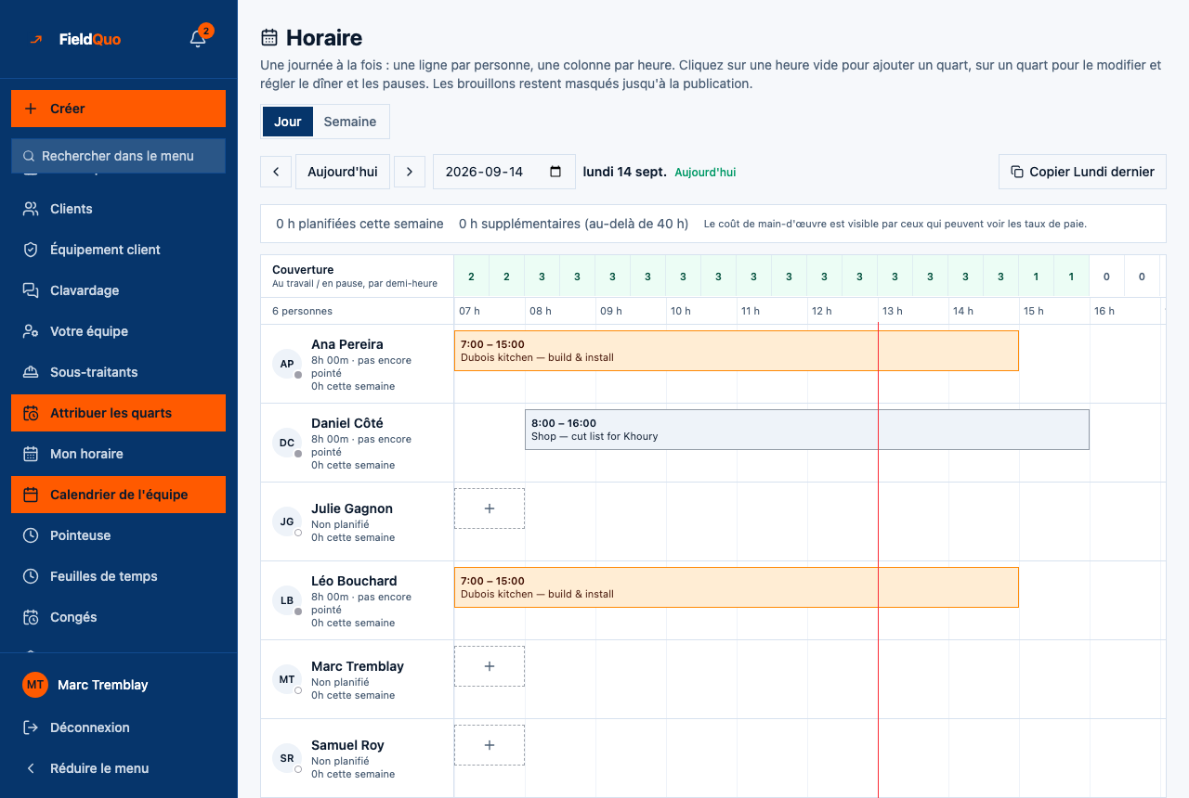The height and width of the screenshot is (798, 1189).
Task: Switch to the Jour view
Action: click(x=288, y=122)
